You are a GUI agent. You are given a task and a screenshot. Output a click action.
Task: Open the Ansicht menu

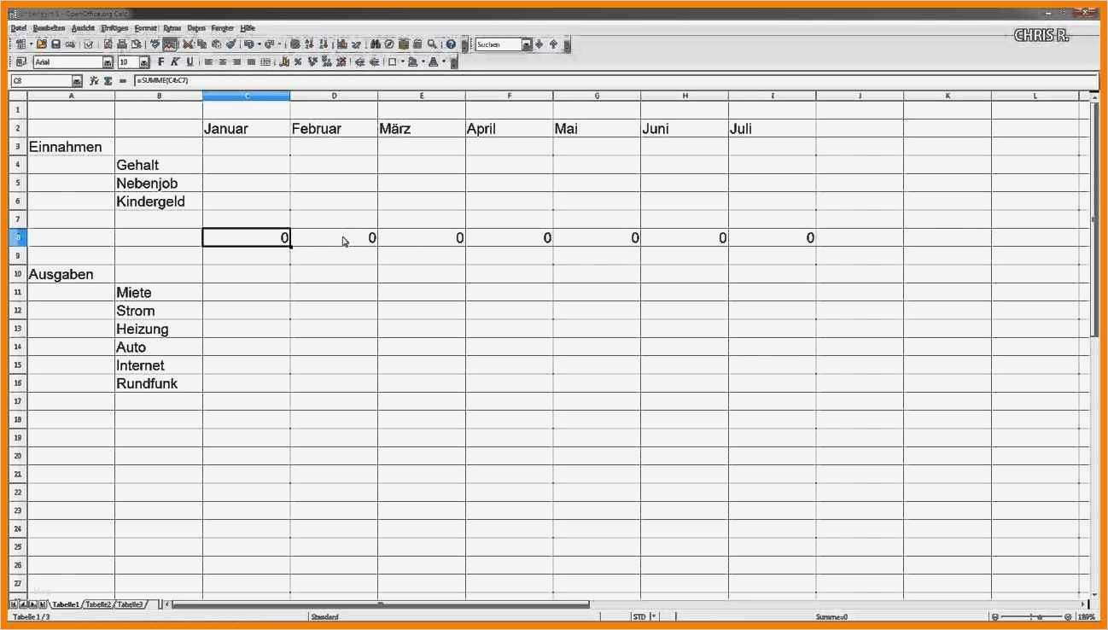(83, 28)
